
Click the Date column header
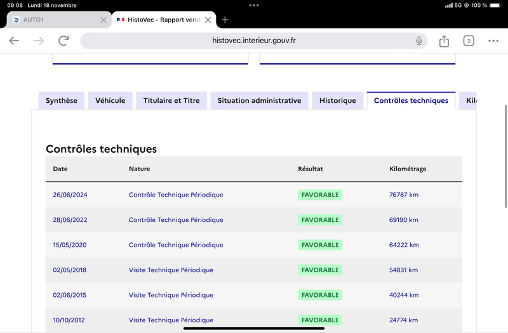(x=60, y=169)
